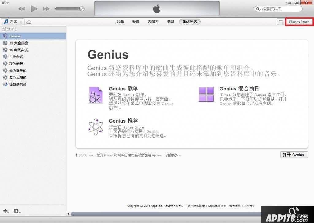The height and width of the screenshot is (223, 314).
Task: Click the Genius 歌单 heading text
Action: point(123,88)
